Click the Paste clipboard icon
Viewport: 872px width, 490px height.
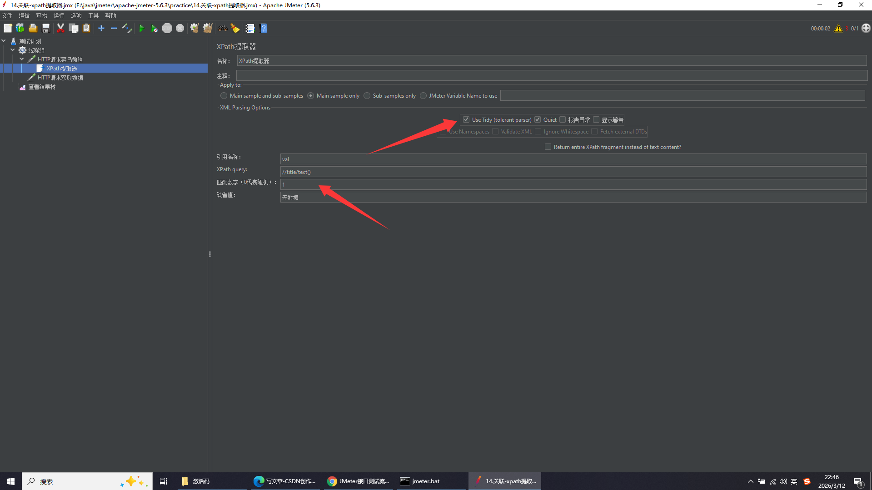click(x=86, y=28)
